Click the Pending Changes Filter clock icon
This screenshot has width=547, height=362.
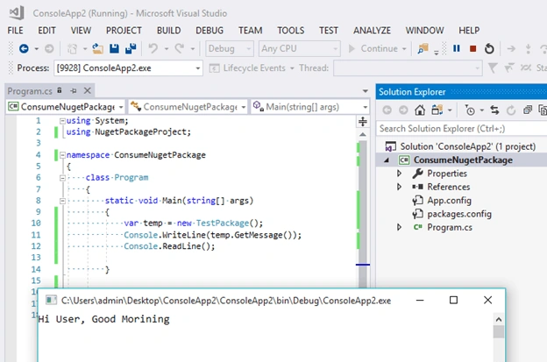tap(470, 110)
